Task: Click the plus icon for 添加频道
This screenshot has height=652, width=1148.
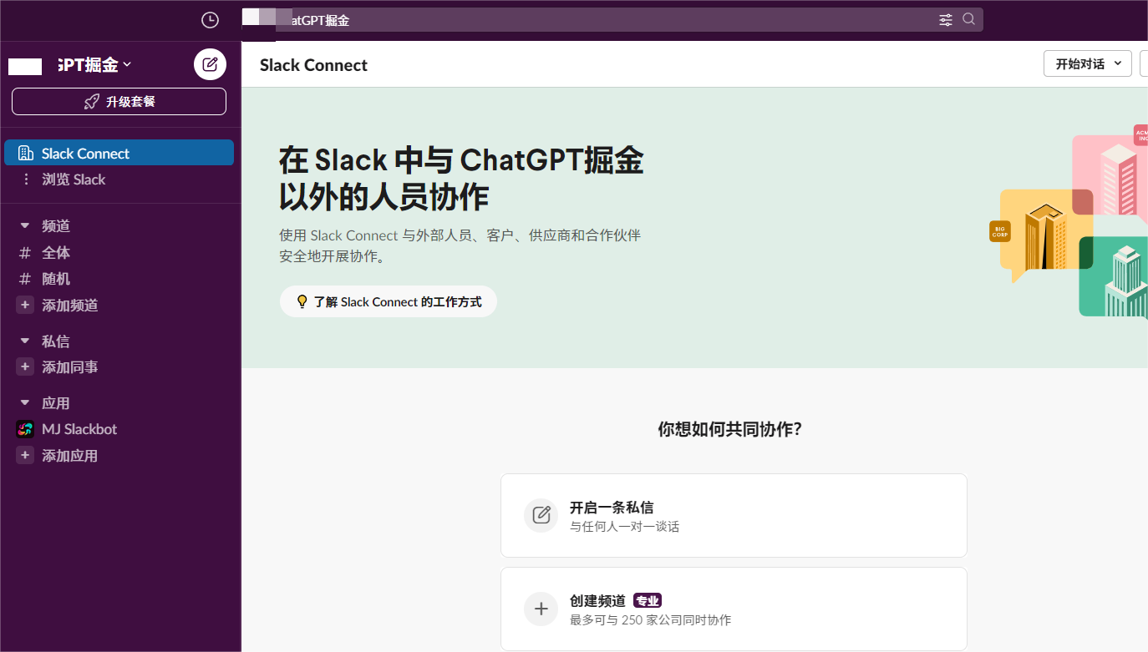Action: pyautogui.click(x=25, y=306)
